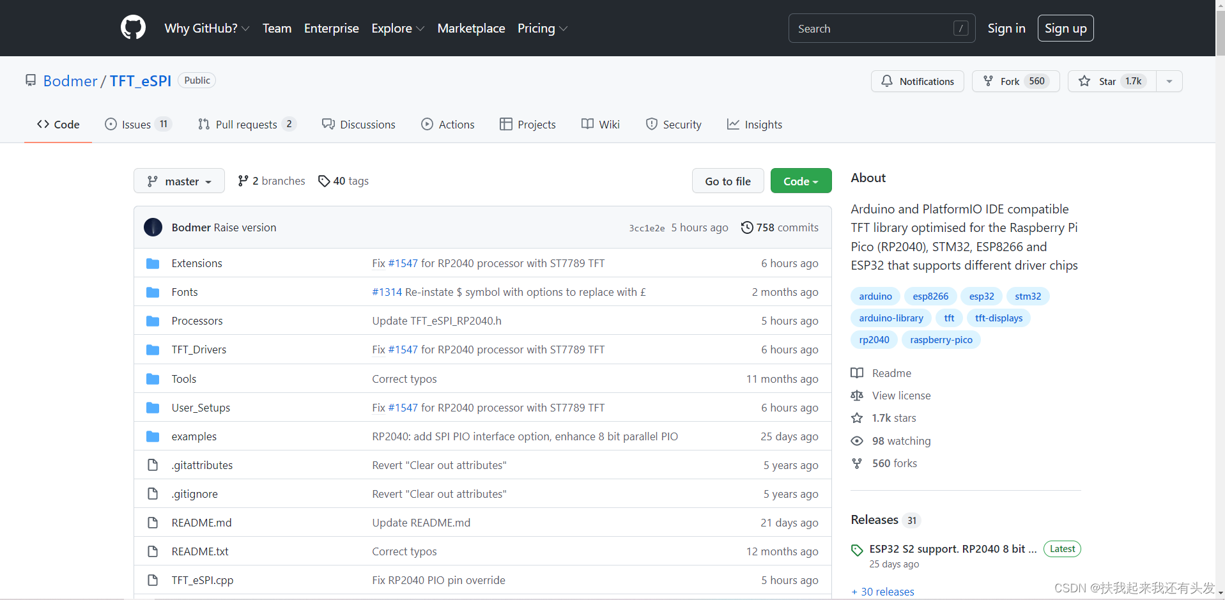
Task: Click the .gitignore file icon
Action: click(x=153, y=494)
